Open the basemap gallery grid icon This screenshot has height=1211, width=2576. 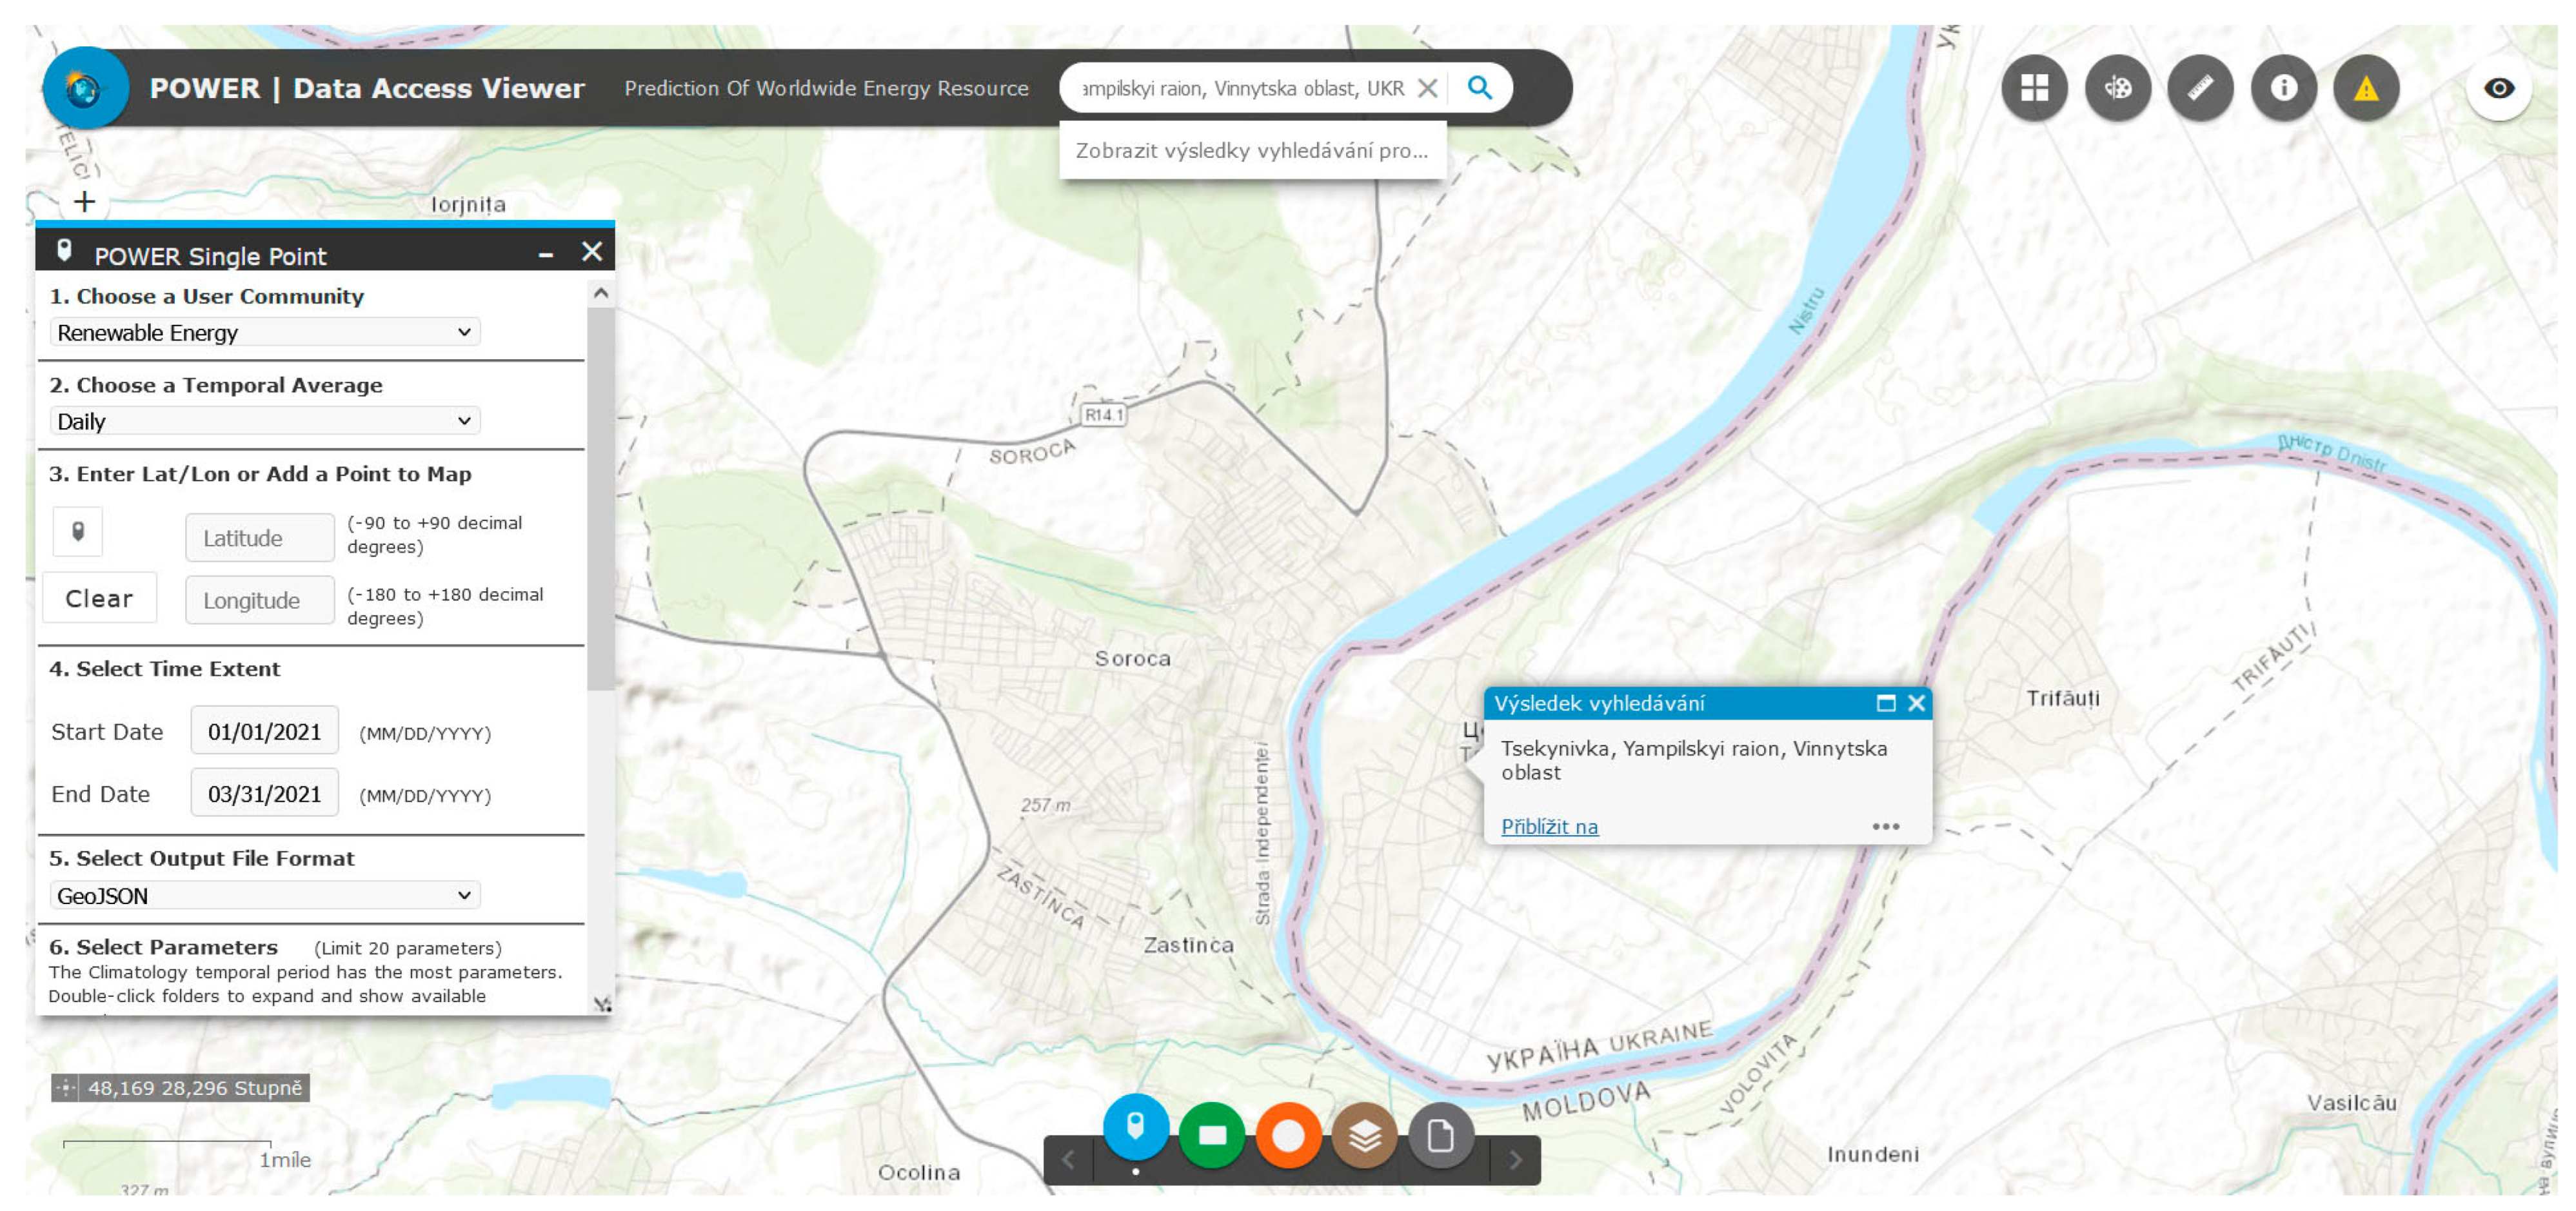[2034, 88]
